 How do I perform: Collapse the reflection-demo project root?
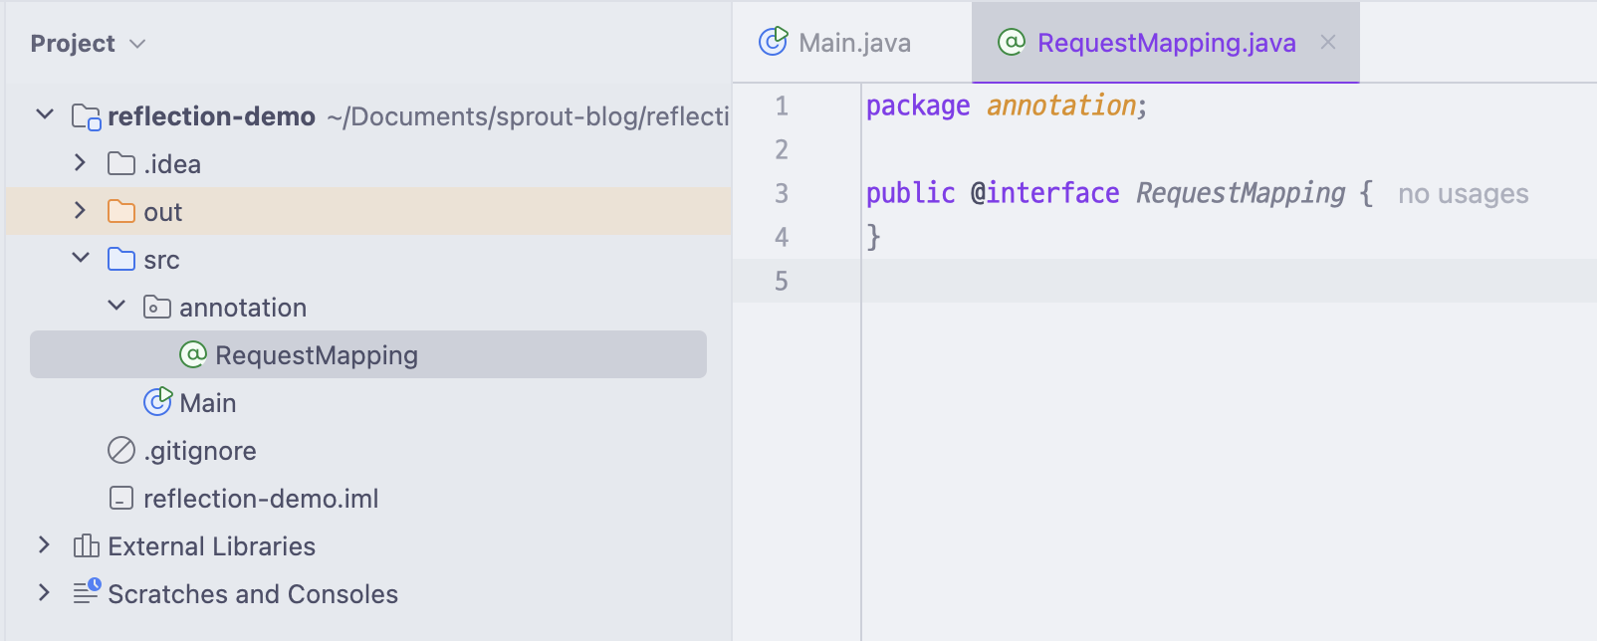[45, 114]
